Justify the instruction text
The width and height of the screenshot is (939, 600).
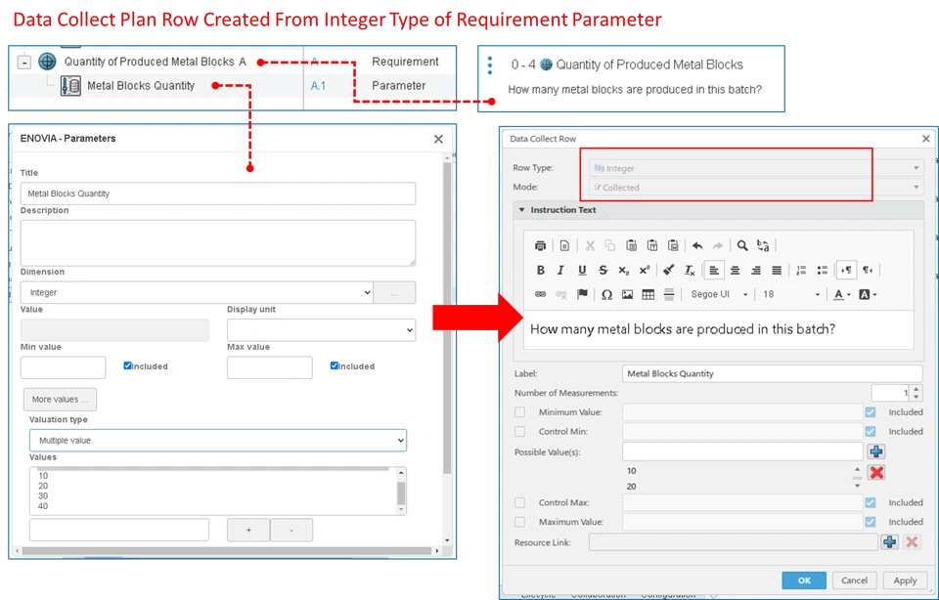click(777, 271)
